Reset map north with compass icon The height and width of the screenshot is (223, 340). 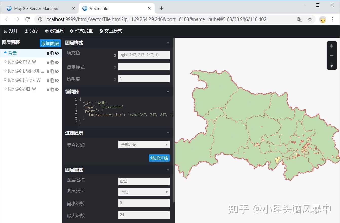(332, 65)
